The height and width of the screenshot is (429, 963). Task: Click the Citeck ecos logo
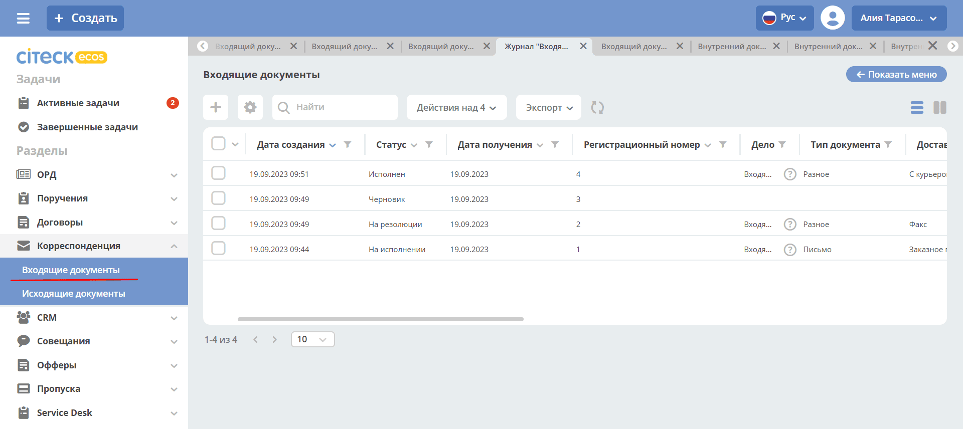(x=62, y=57)
